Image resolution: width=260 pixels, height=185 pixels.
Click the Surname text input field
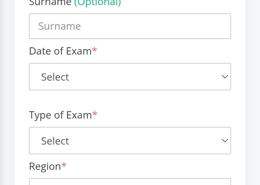[130, 26]
